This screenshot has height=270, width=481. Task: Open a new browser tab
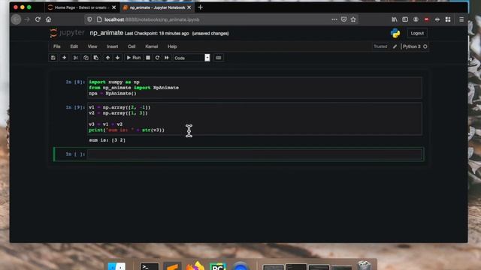click(x=201, y=7)
